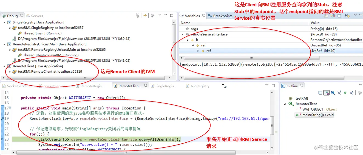The height and width of the screenshot is (155, 363).
Task: Click the Name column header
Action: click(x=244, y=23)
